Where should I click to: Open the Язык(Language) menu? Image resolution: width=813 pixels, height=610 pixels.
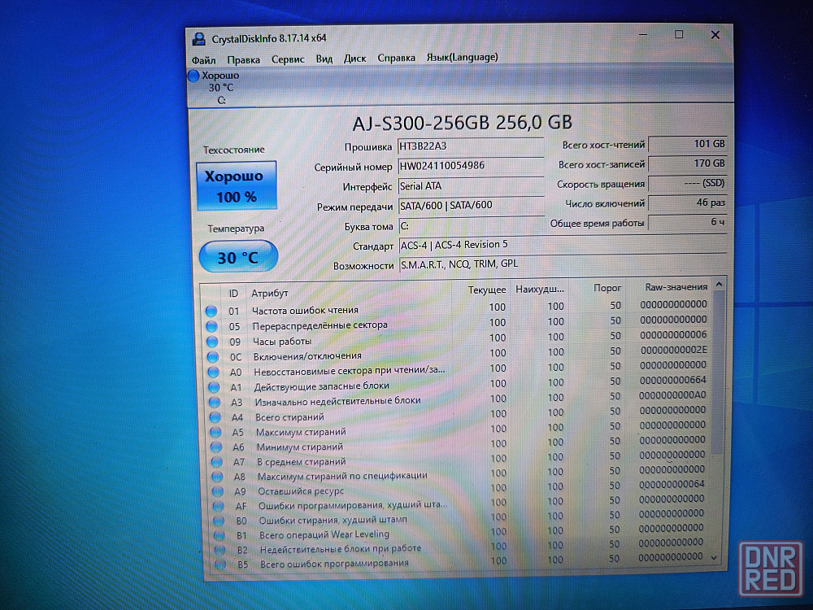(462, 57)
